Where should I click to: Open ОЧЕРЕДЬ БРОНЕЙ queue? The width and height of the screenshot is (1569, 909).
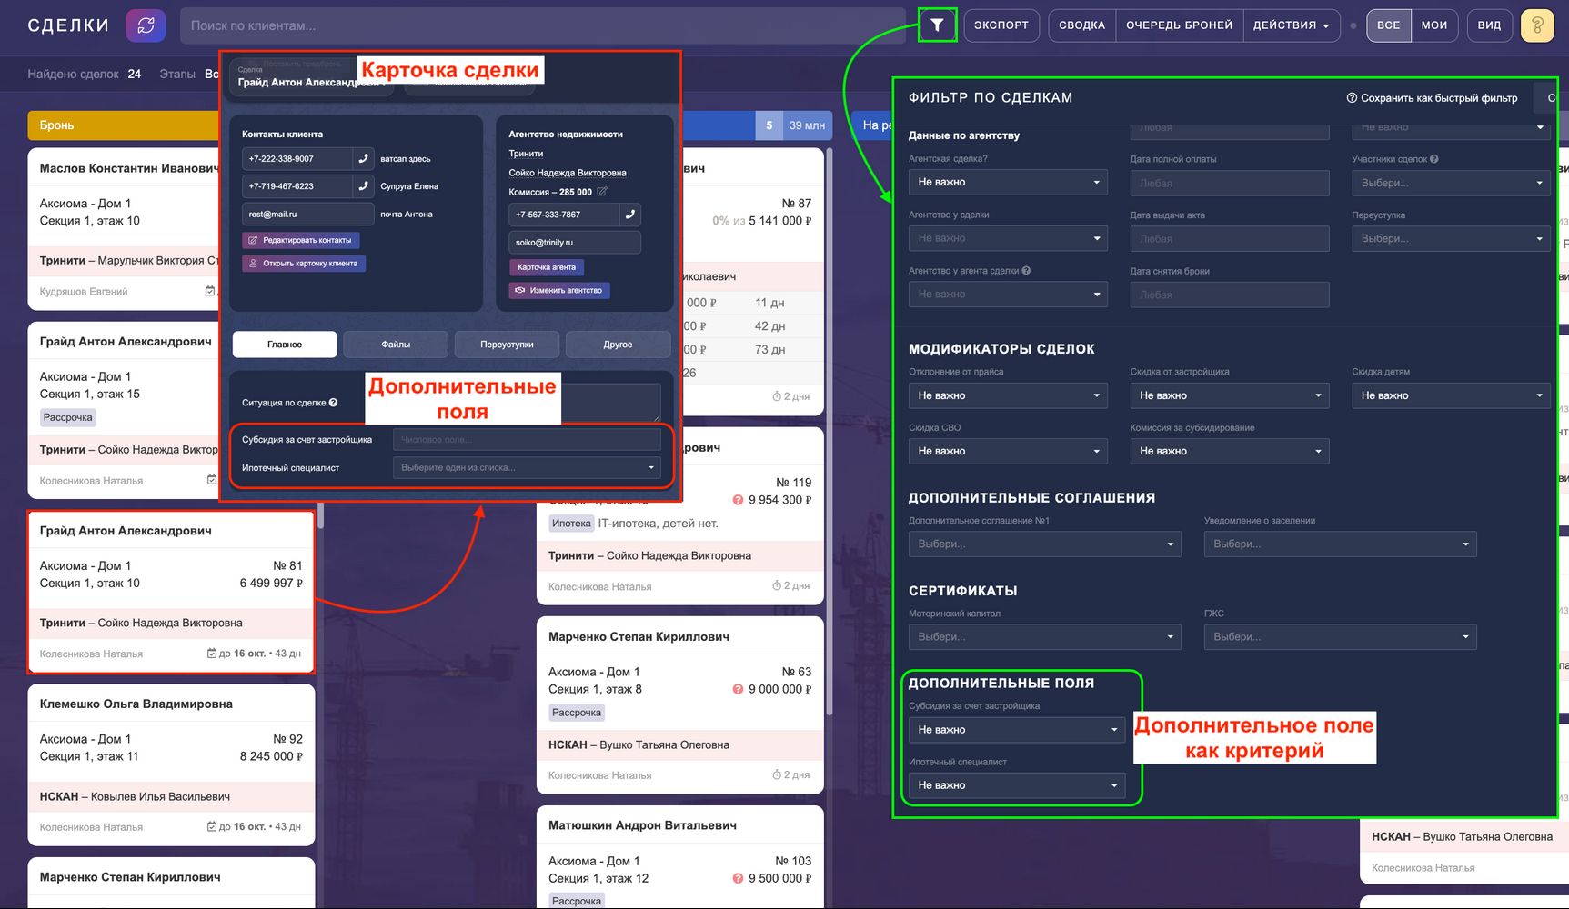[1180, 25]
